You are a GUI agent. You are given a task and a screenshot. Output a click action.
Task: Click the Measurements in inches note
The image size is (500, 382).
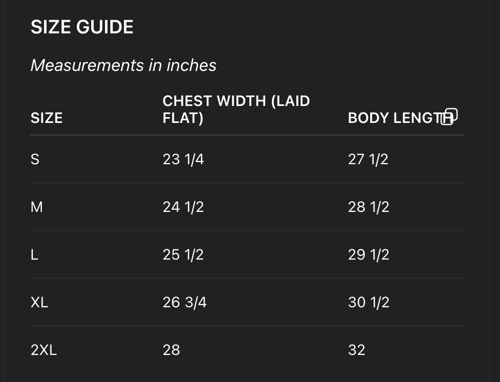coord(124,65)
